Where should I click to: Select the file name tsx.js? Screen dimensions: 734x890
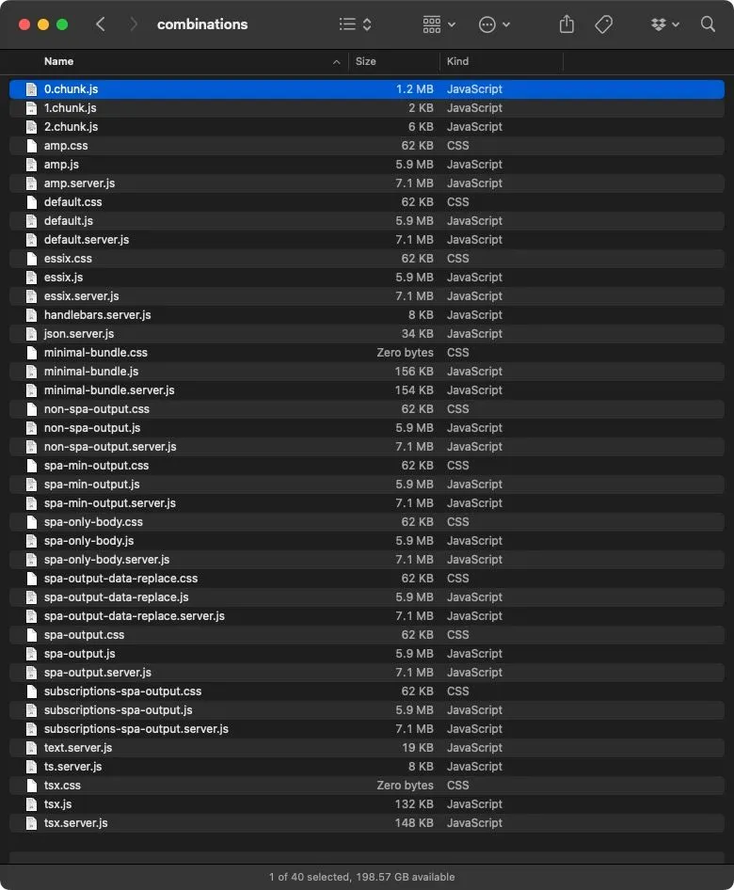tap(58, 804)
